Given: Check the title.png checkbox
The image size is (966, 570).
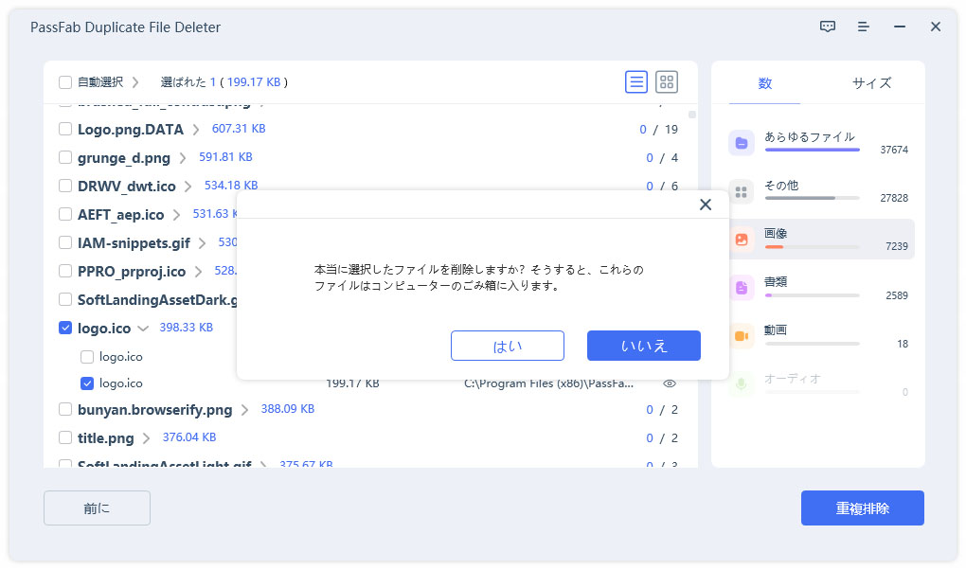Looking at the screenshot, I should click(x=64, y=437).
